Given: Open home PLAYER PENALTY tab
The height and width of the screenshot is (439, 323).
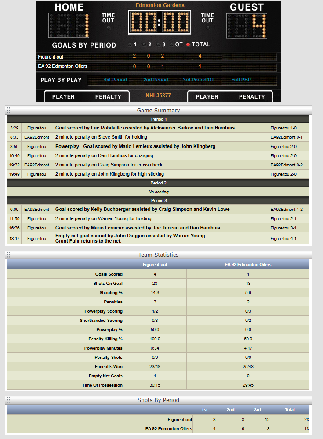Looking at the screenshot, I should (x=87, y=96).
